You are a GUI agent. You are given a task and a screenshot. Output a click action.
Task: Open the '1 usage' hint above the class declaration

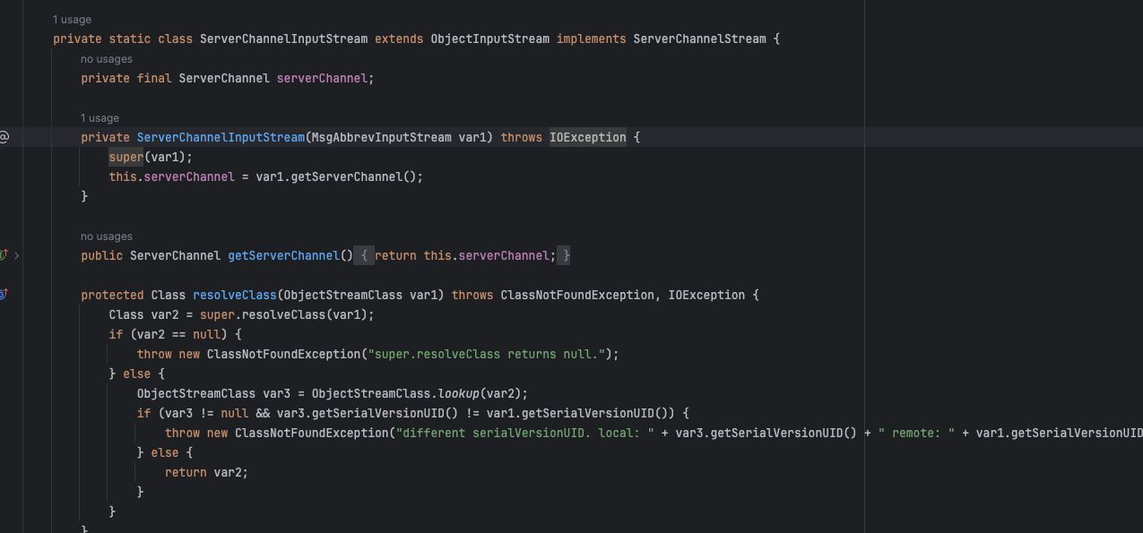[72, 20]
